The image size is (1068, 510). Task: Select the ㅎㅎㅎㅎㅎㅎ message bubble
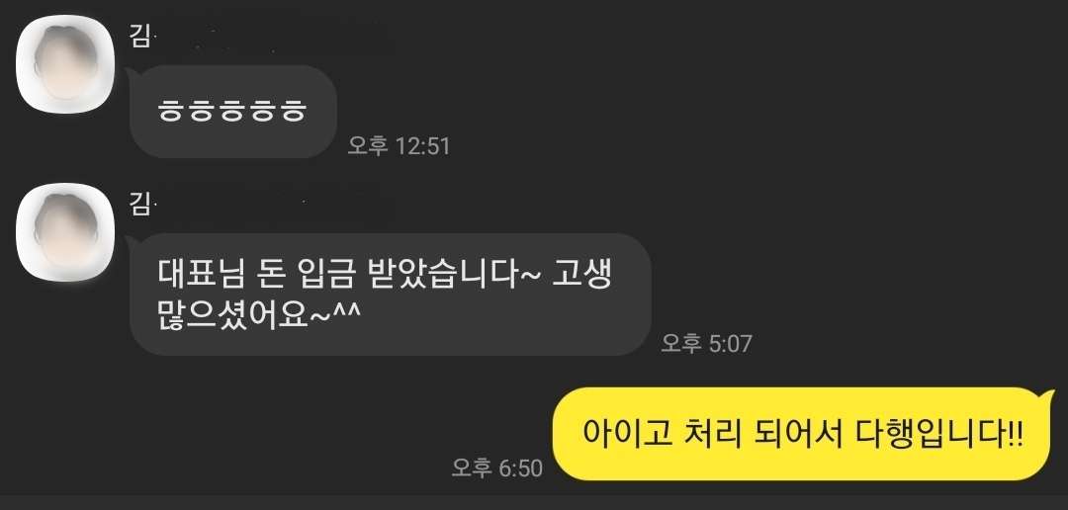(x=233, y=112)
